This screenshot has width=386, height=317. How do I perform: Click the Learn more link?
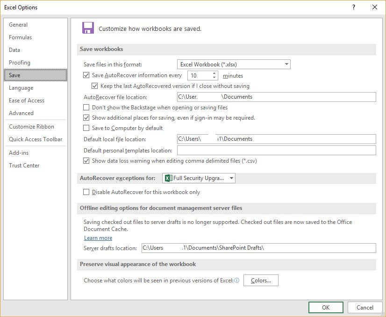[x=98, y=238]
